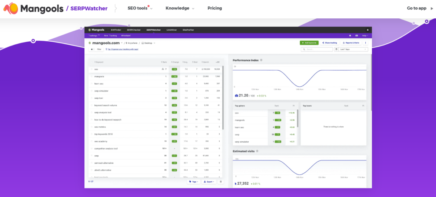Open the three-dot more options menu
Image resolution: width=436 pixels, height=197 pixels.
tap(365, 43)
